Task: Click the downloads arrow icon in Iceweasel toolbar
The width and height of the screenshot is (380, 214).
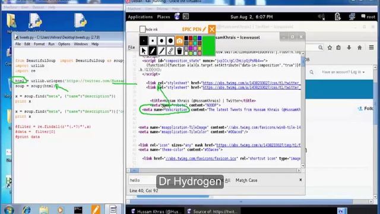Action: coord(349,48)
